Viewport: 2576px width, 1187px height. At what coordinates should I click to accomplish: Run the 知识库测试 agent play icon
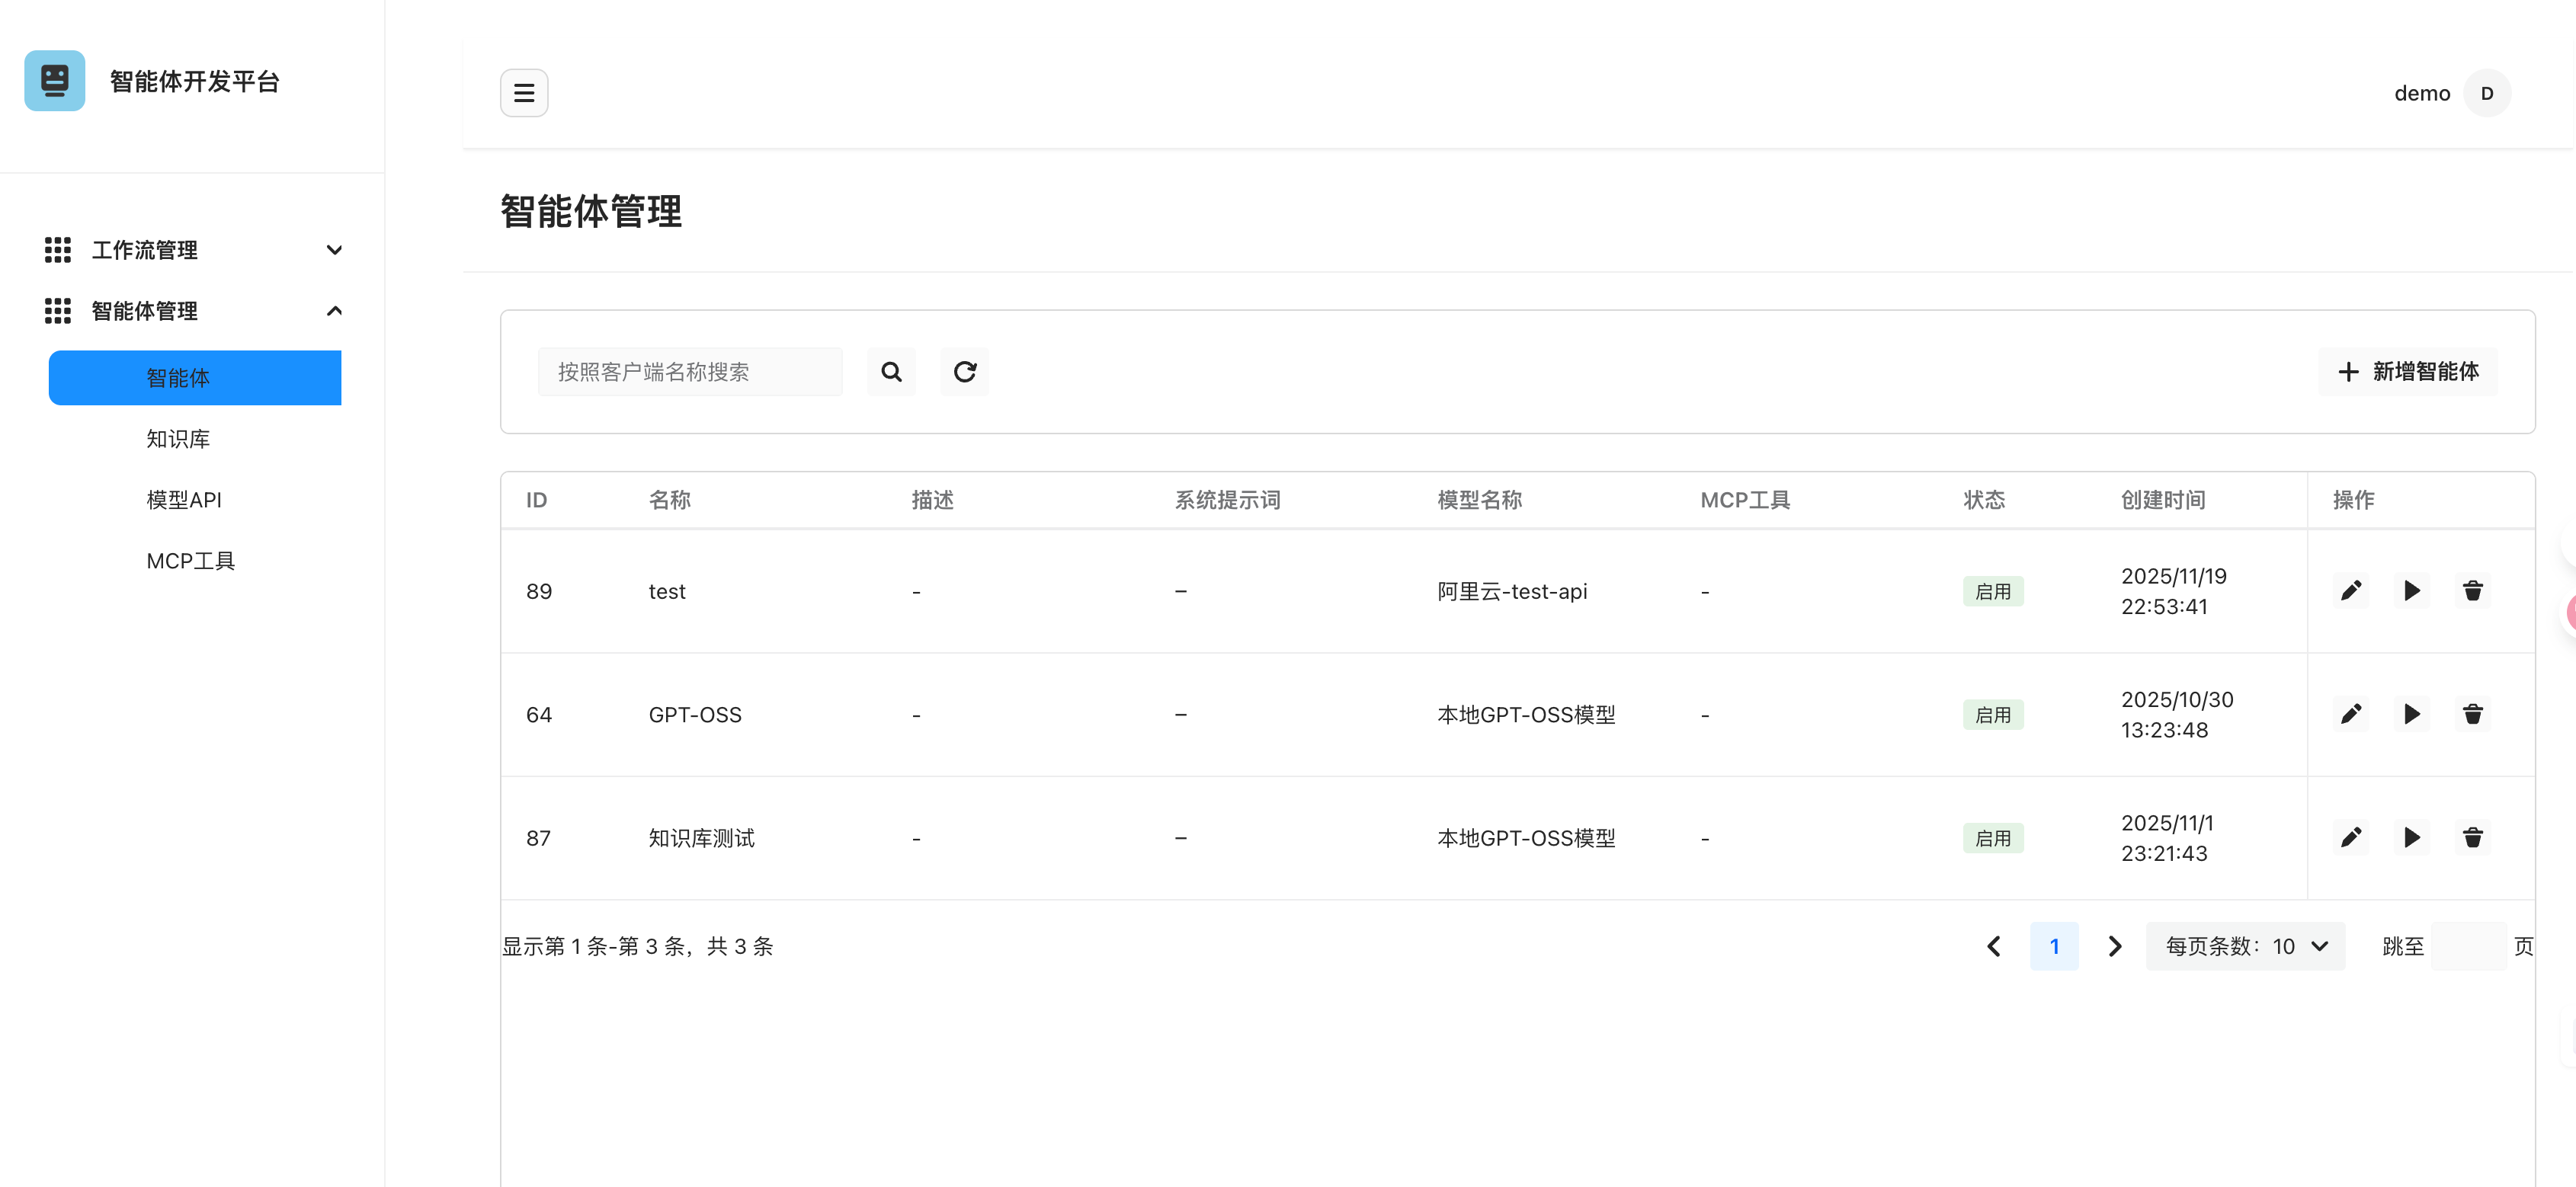[x=2411, y=838]
